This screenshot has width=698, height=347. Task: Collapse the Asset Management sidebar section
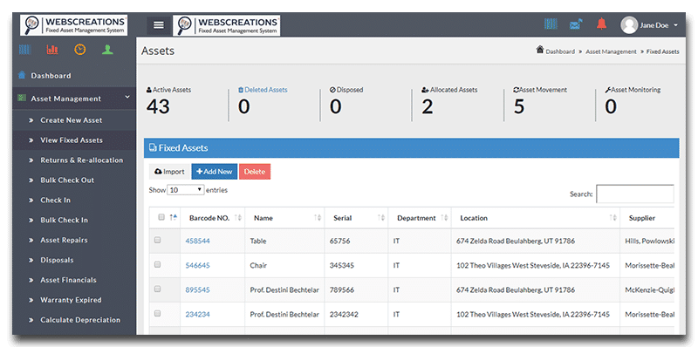74,99
